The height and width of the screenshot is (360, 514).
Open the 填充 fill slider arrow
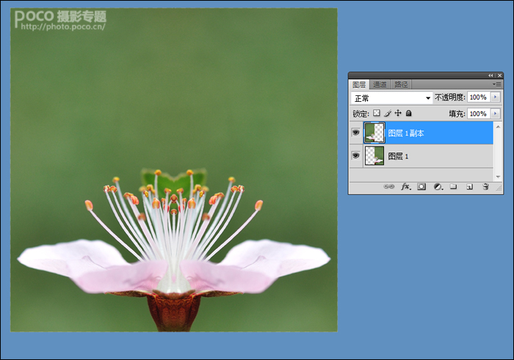pyautogui.click(x=496, y=114)
